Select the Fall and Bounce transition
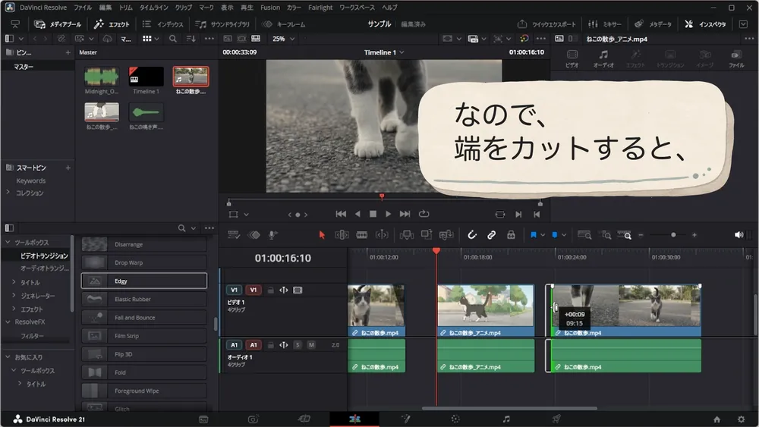The image size is (759, 427). click(x=143, y=318)
